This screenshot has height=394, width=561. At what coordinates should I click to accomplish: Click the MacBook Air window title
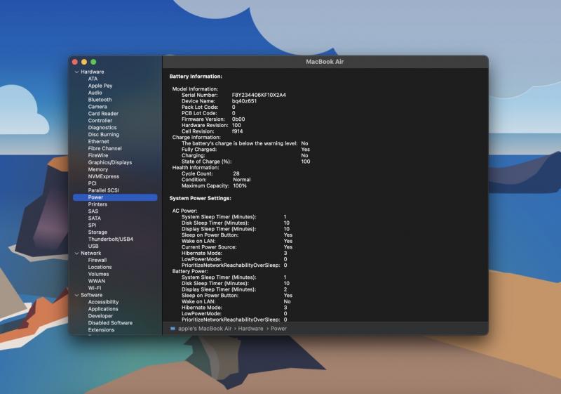pyautogui.click(x=325, y=62)
